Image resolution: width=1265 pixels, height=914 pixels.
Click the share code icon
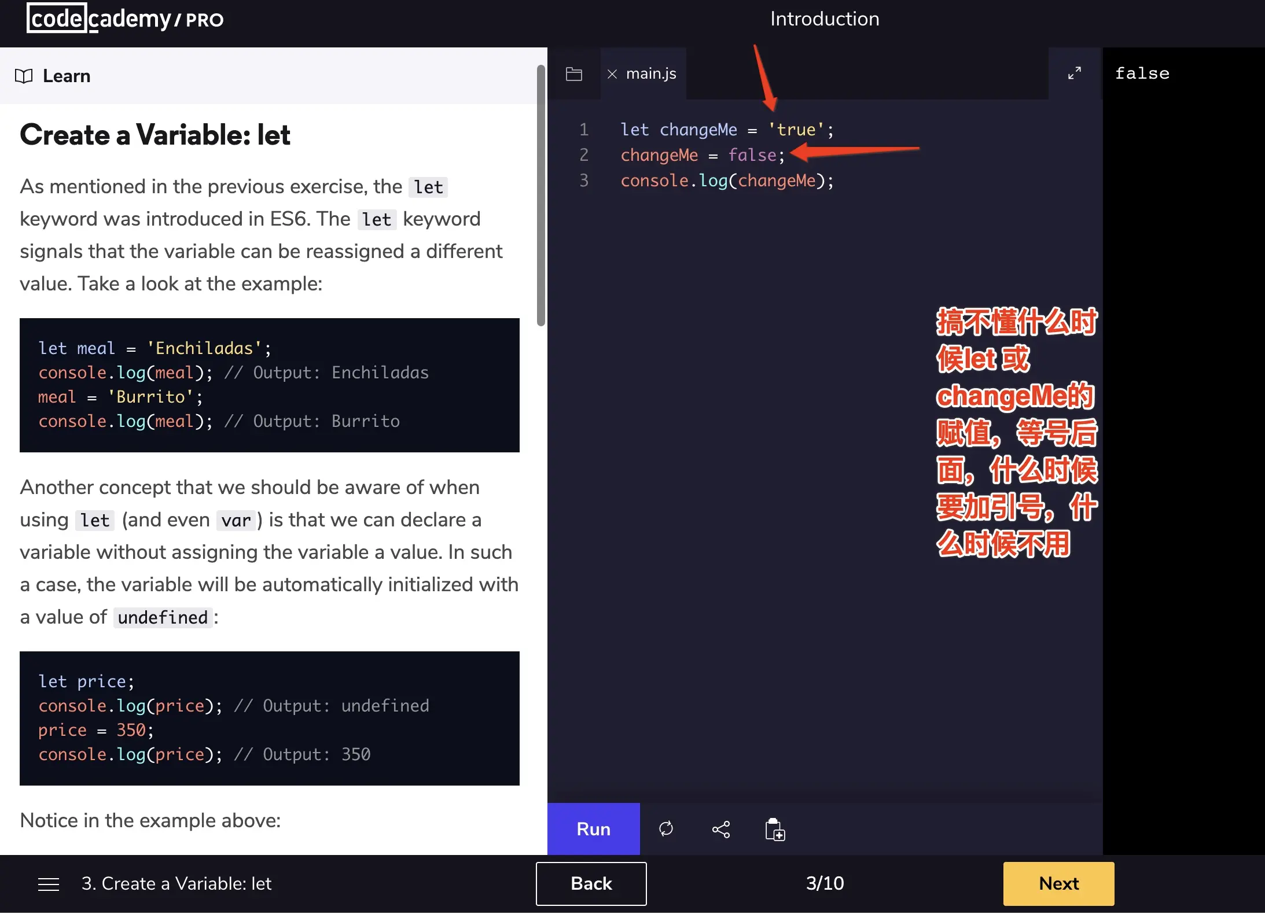click(x=720, y=829)
